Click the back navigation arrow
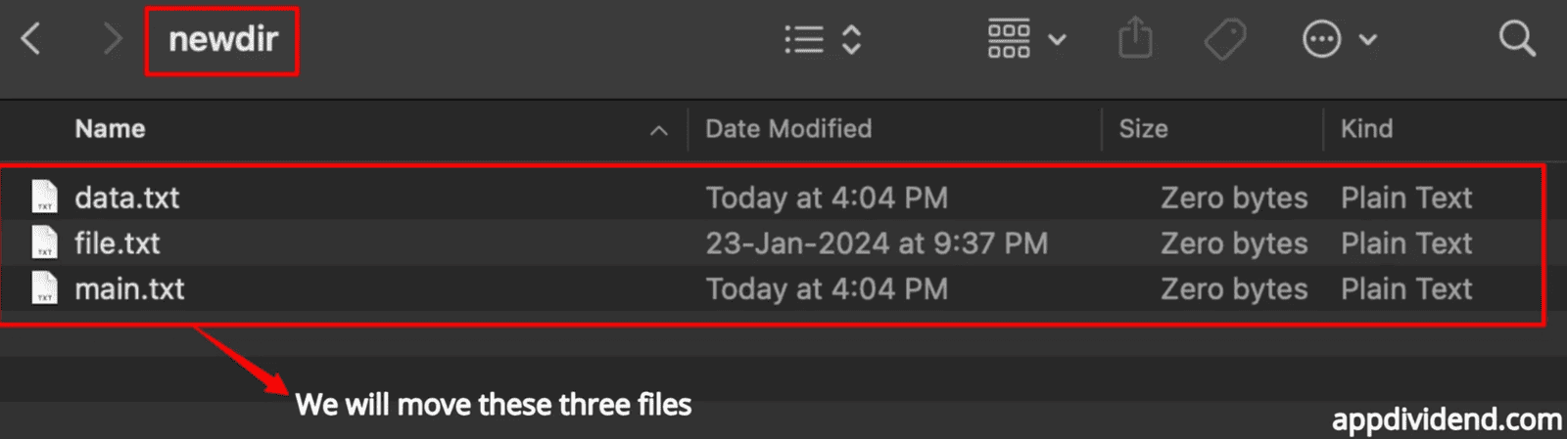This screenshot has width=1567, height=439. (x=31, y=40)
